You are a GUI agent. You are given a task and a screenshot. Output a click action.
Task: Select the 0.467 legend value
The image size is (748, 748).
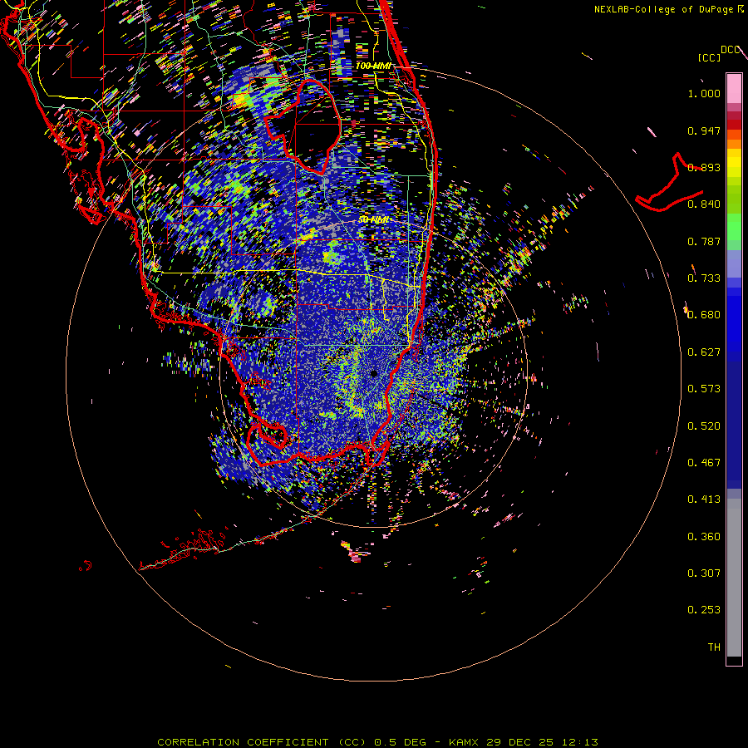pyautogui.click(x=704, y=463)
